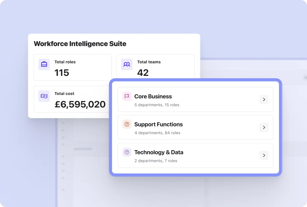Open the Core Business category row
This screenshot has width=307, height=207.
(196, 100)
